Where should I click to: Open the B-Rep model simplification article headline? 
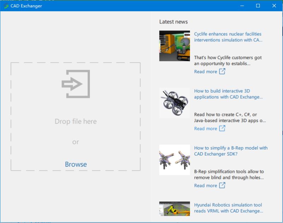pyautogui.click(x=231, y=151)
